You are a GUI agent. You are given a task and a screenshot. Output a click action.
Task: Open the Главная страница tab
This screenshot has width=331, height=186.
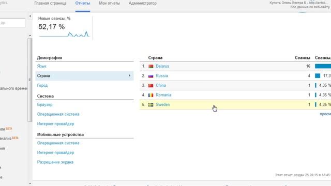coord(50,4)
